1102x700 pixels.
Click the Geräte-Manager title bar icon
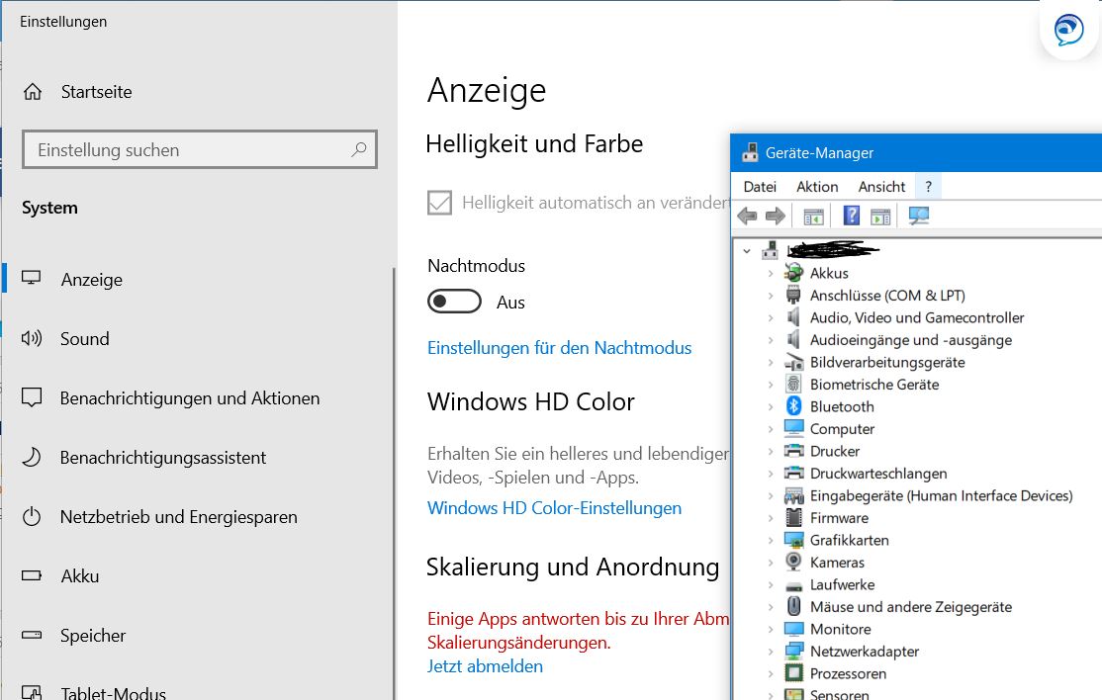click(x=750, y=152)
